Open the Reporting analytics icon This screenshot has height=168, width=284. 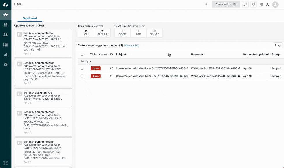[x=5, y=55]
